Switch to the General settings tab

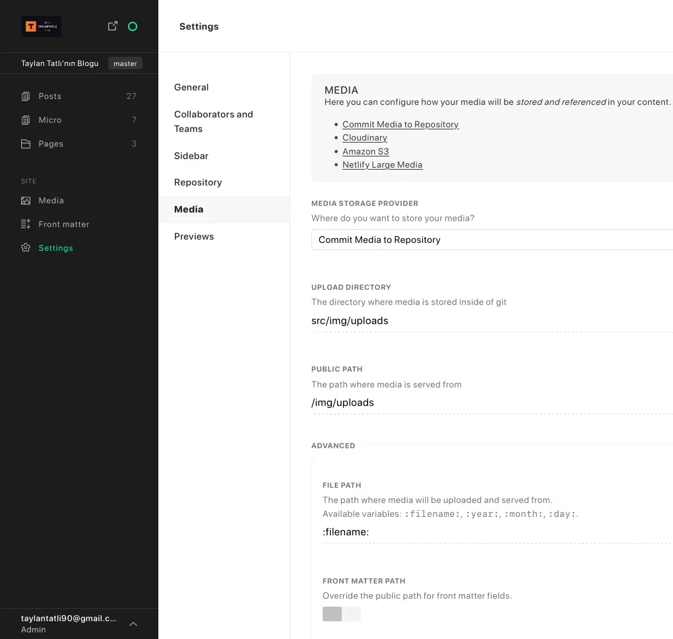coord(191,87)
